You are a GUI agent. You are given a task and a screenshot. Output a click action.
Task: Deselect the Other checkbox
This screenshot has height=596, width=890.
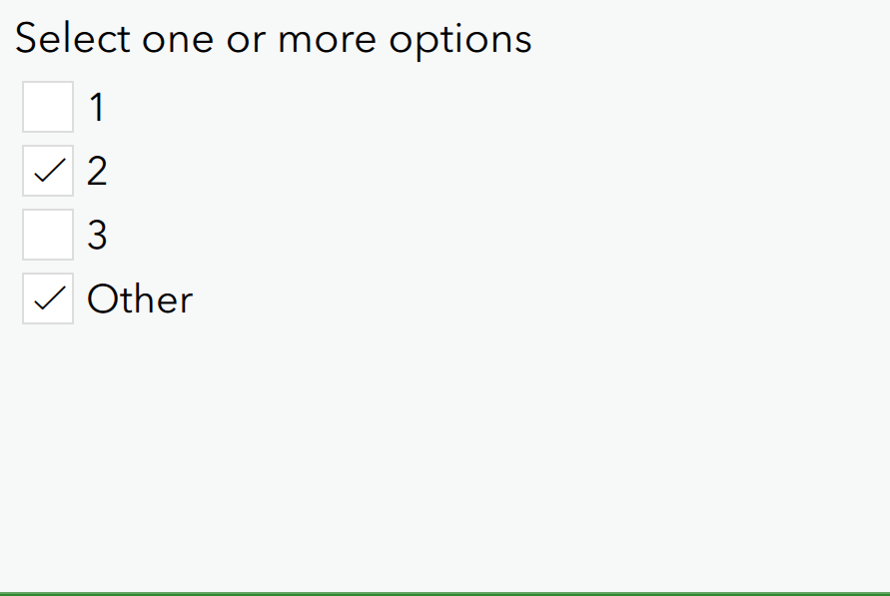[48, 298]
